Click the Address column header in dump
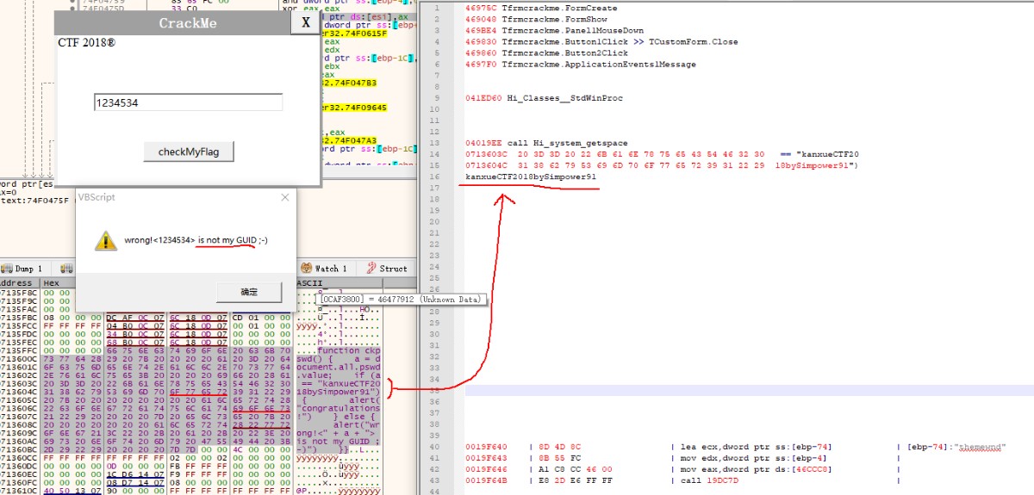1034x495 pixels. (x=20, y=282)
